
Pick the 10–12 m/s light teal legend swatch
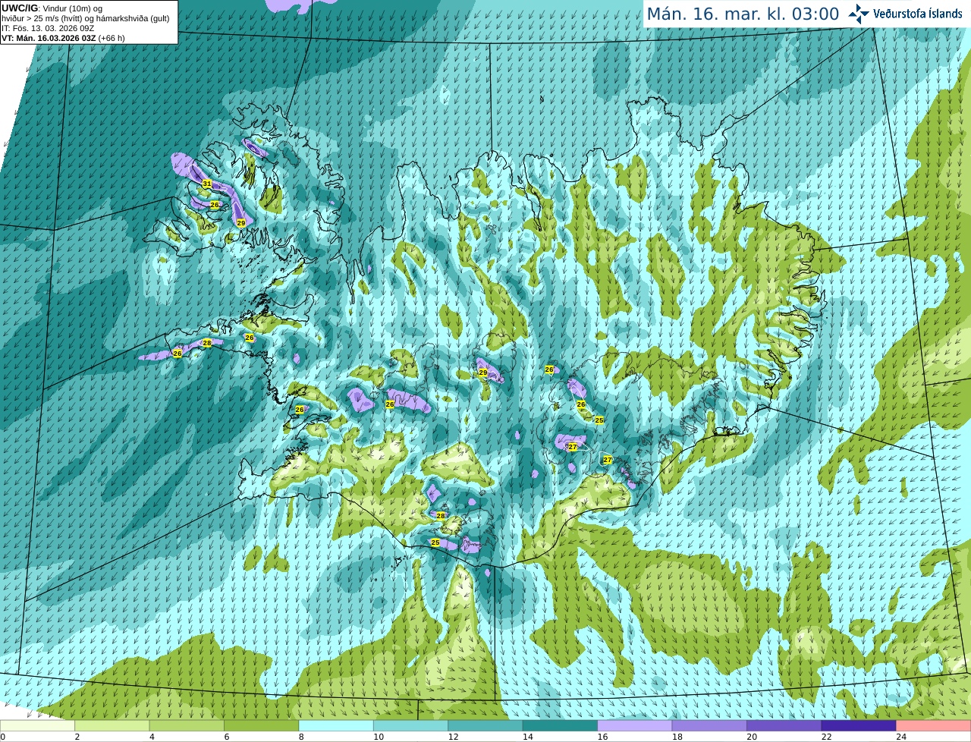tap(411, 726)
